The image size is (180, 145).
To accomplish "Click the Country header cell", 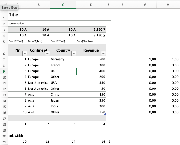I will point(63,50).
